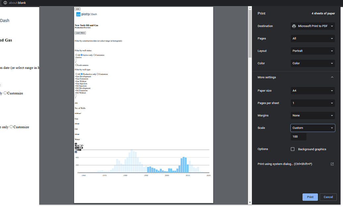343x207 pixels.
Task: Change Margins using its dropdown
Action: (313, 115)
